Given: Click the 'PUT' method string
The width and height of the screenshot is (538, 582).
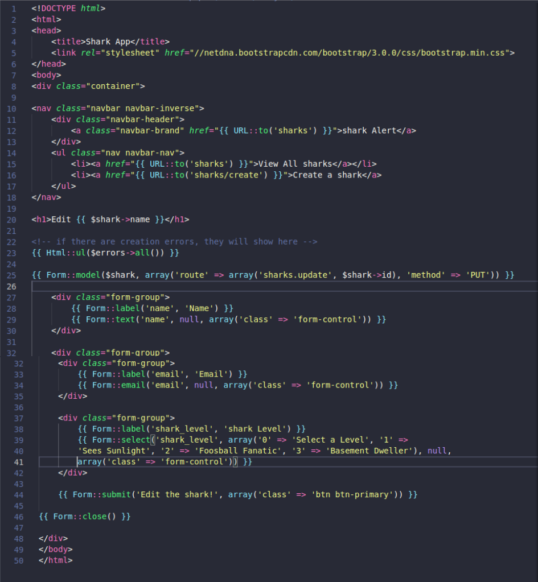Looking at the screenshot, I should point(478,275).
